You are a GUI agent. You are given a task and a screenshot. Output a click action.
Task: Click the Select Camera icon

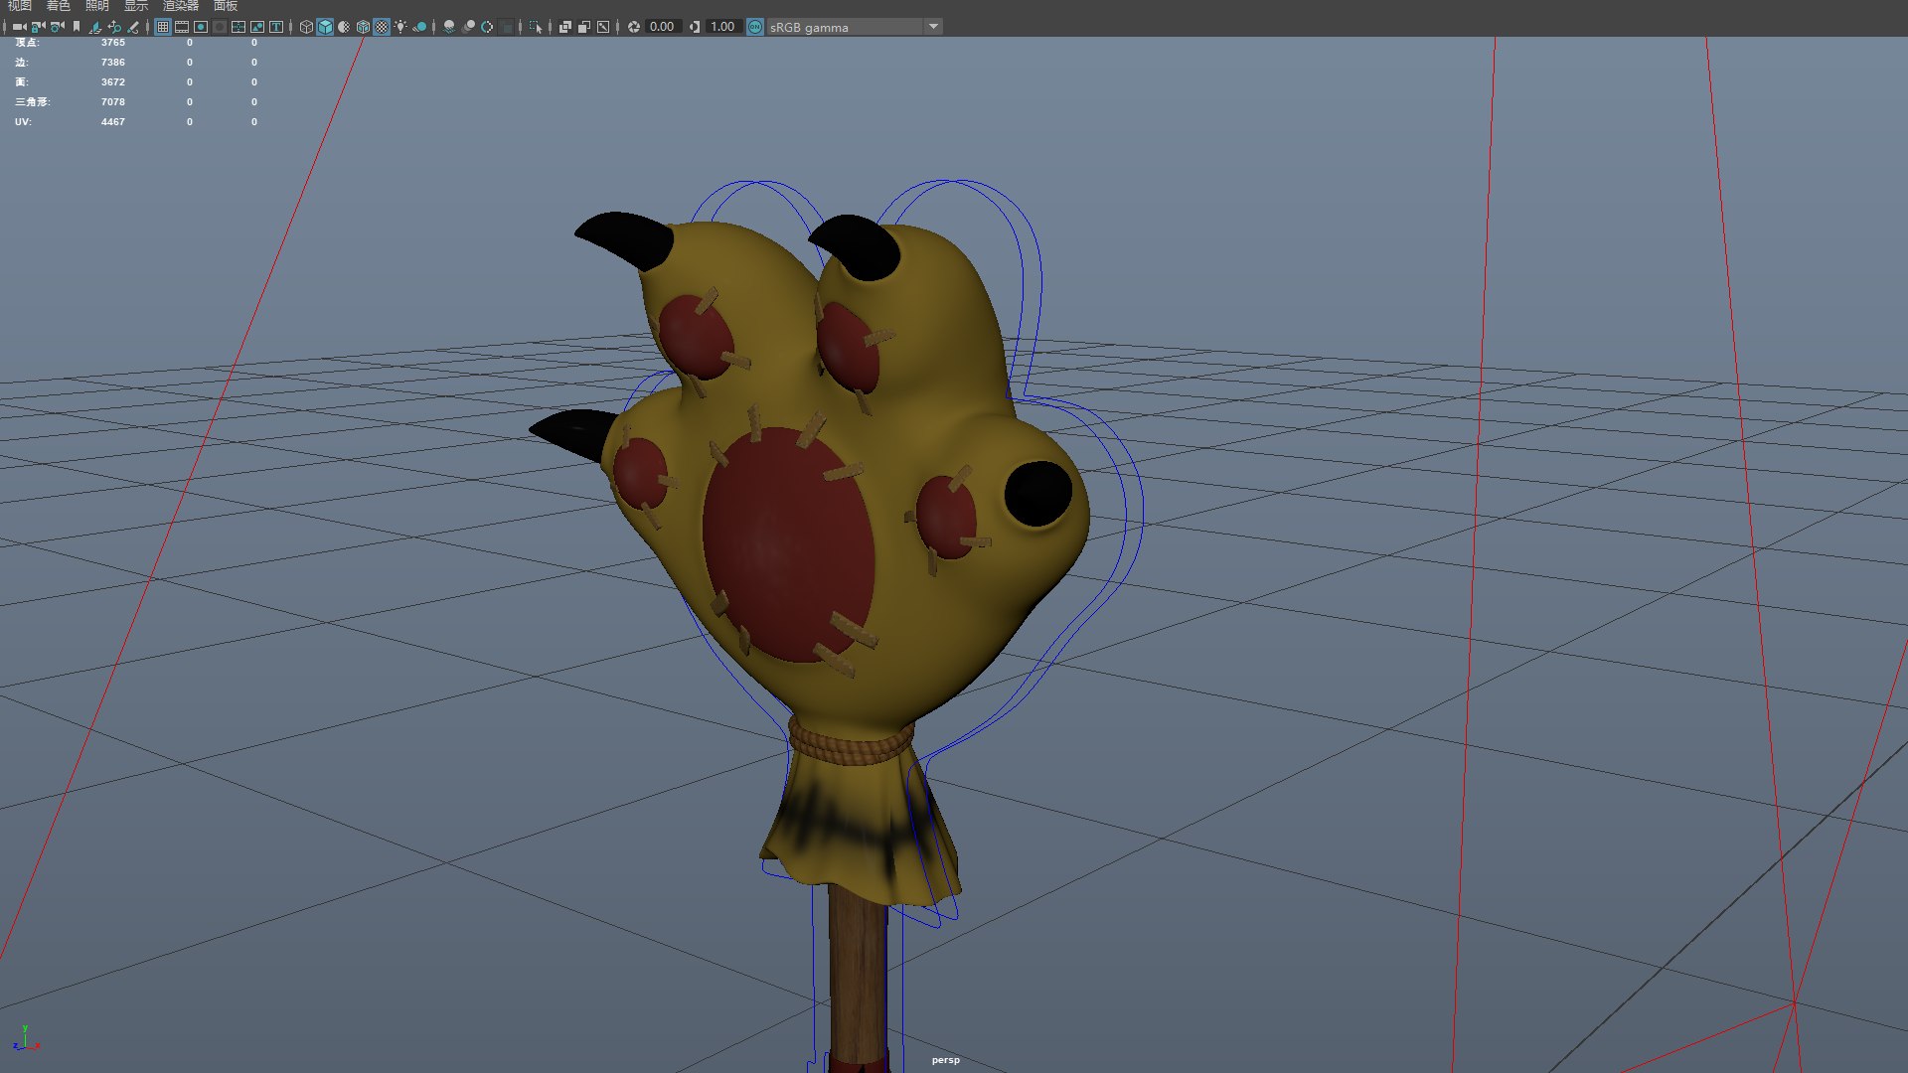tap(19, 27)
